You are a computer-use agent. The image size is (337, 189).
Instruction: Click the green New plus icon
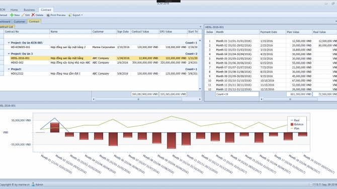[x=12, y=15]
